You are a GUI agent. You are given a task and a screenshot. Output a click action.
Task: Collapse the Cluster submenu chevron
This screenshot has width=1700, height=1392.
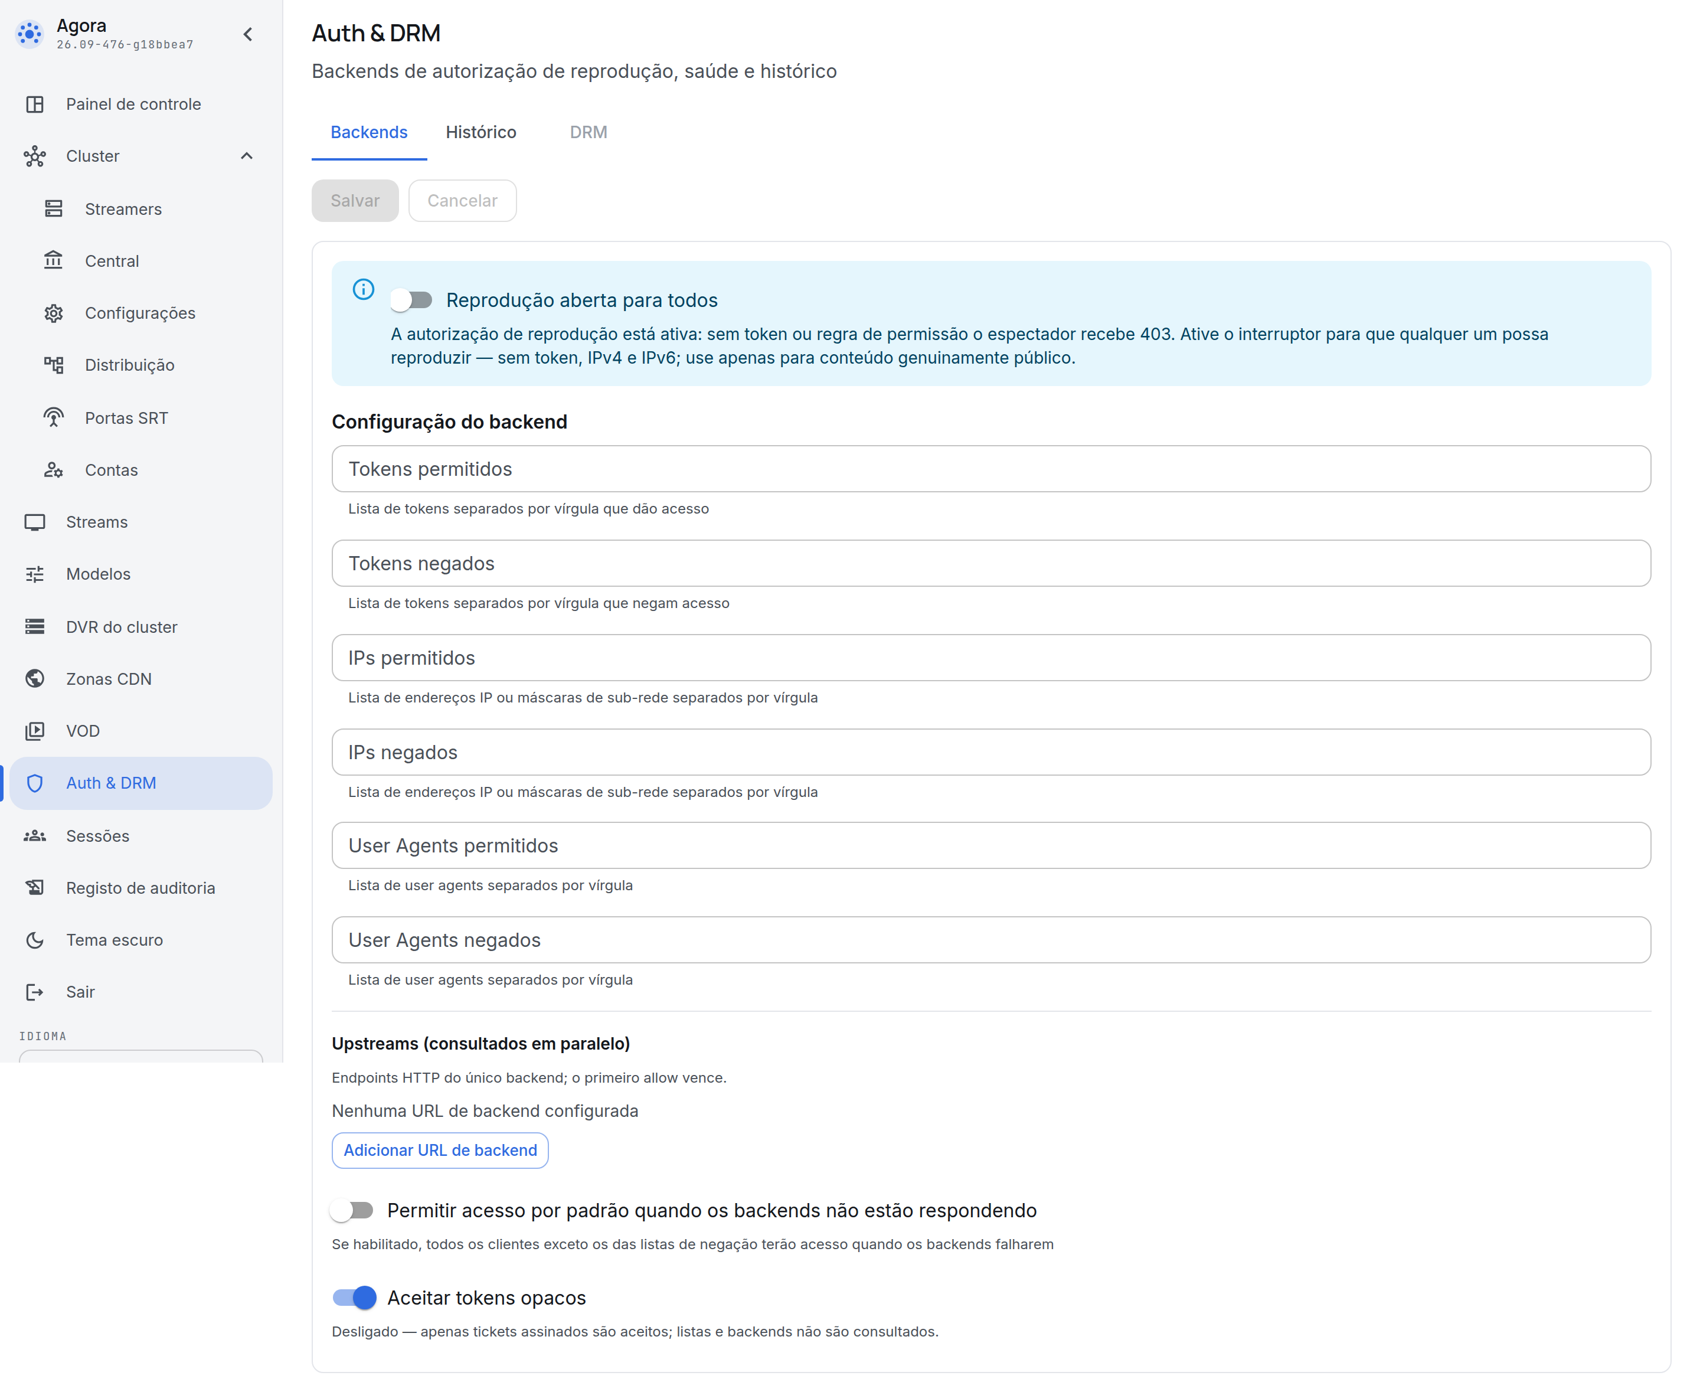pos(247,156)
